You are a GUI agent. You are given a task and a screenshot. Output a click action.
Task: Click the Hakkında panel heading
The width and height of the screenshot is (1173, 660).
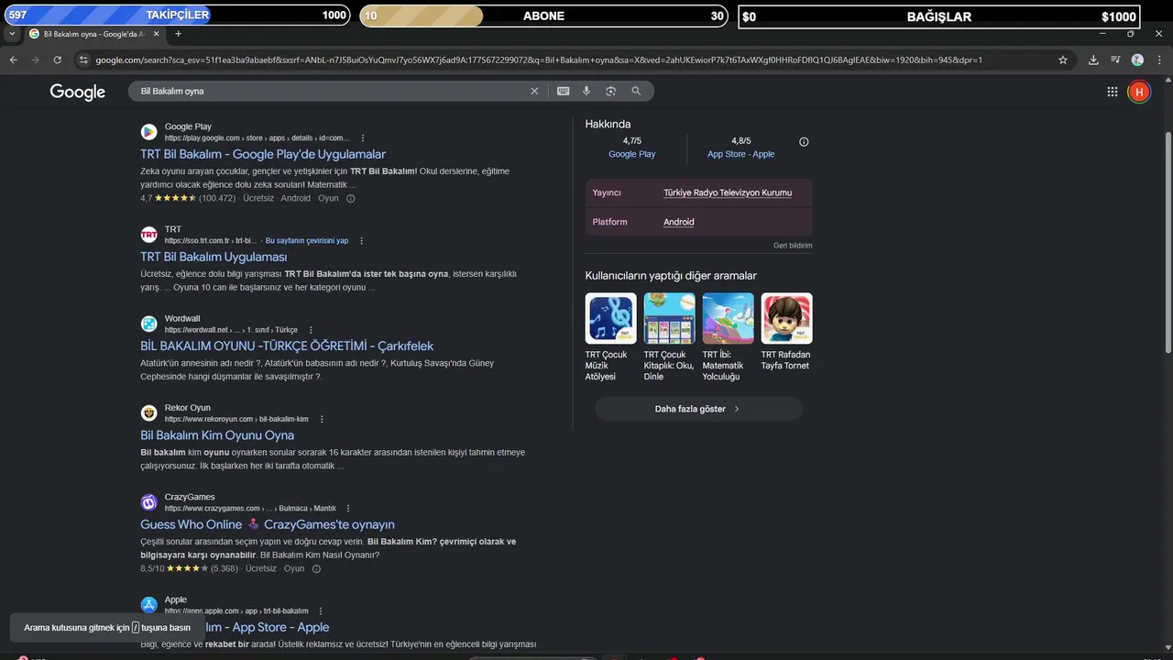coord(608,125)
